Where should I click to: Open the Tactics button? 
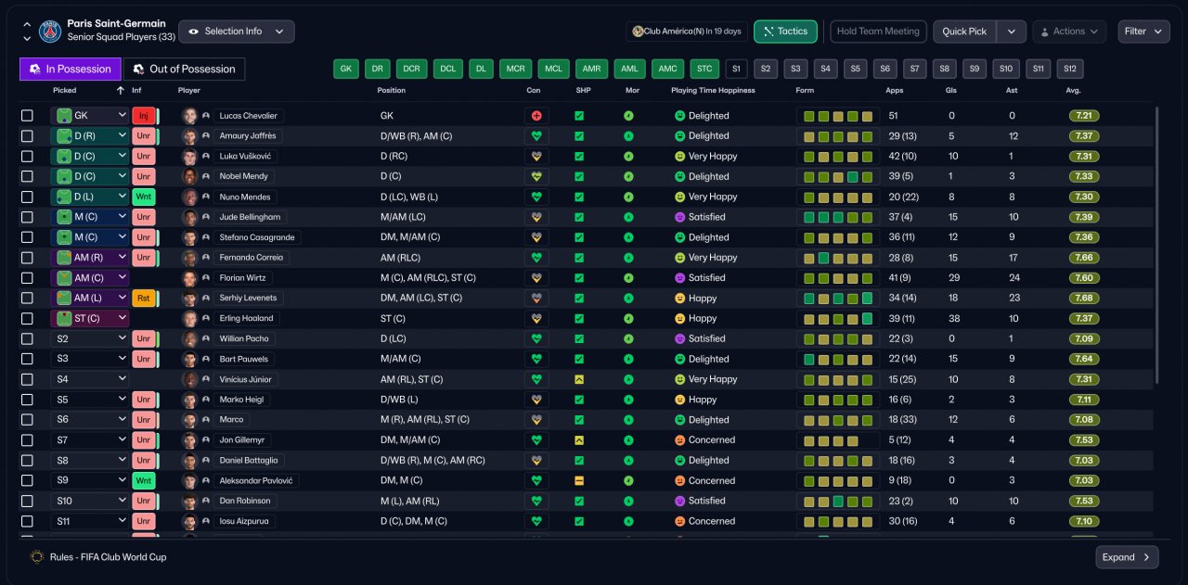coord(785,32)
